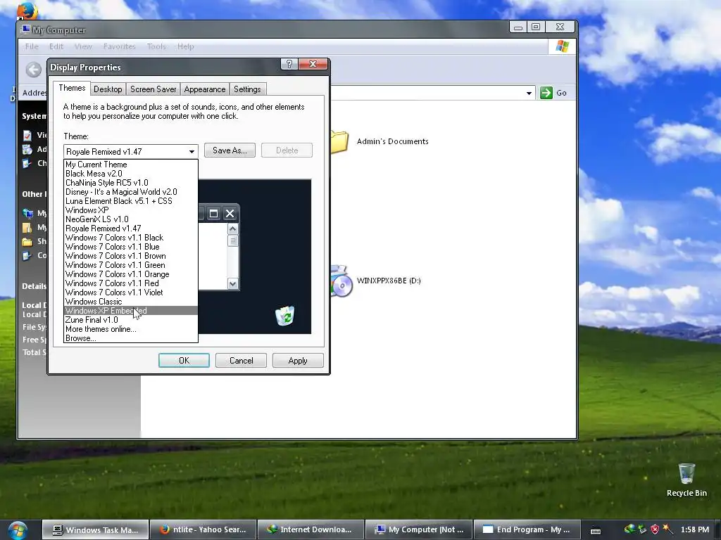The width and height of the screenshot is (721, 540).
Task: Choose Browse... entry in theme list
Action: (131, 338)
